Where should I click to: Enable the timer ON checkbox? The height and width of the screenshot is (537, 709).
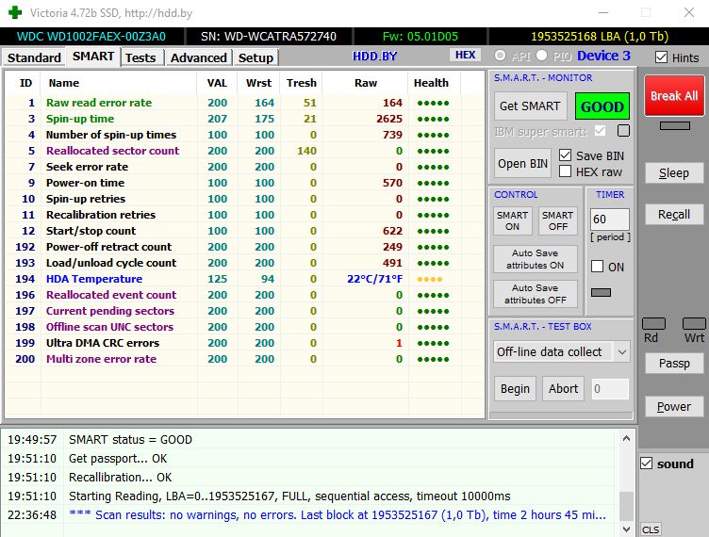point(598,267)
